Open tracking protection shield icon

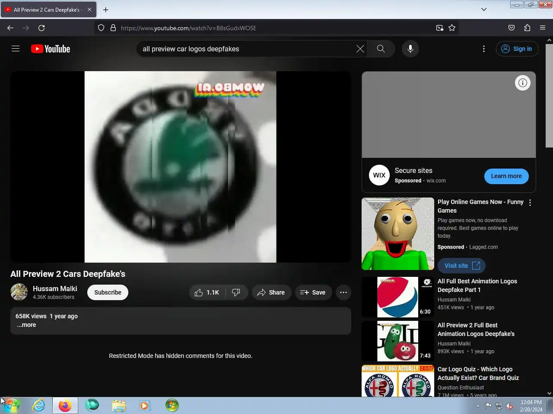click(101, 28)
